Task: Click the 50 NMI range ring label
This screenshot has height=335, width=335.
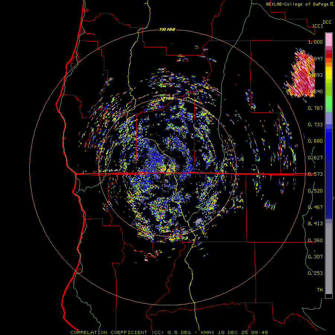Action: [167, 98]
